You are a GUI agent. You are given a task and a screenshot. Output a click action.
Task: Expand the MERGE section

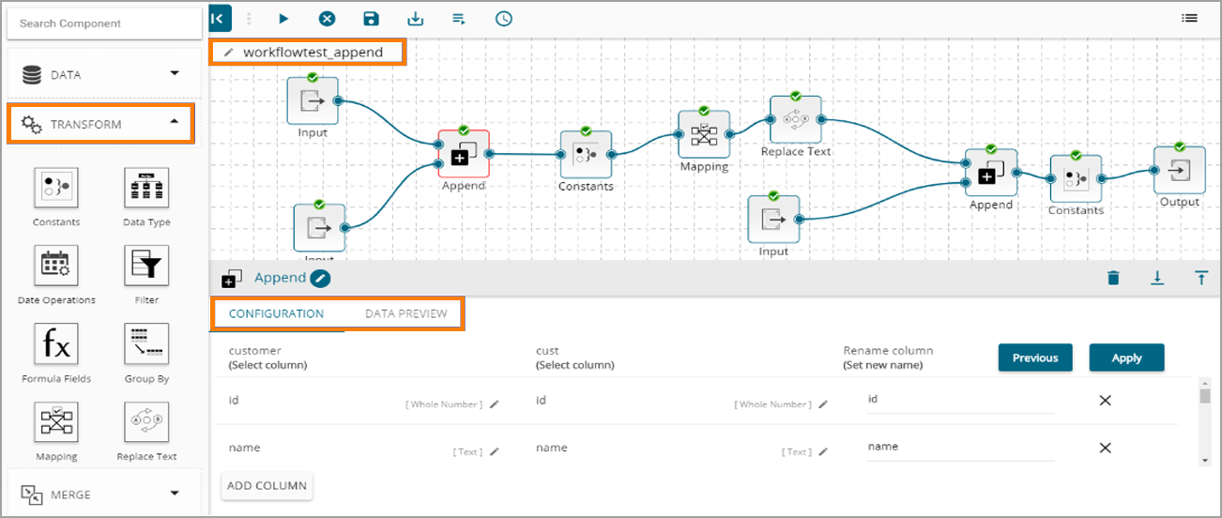(x=101, y=494)
